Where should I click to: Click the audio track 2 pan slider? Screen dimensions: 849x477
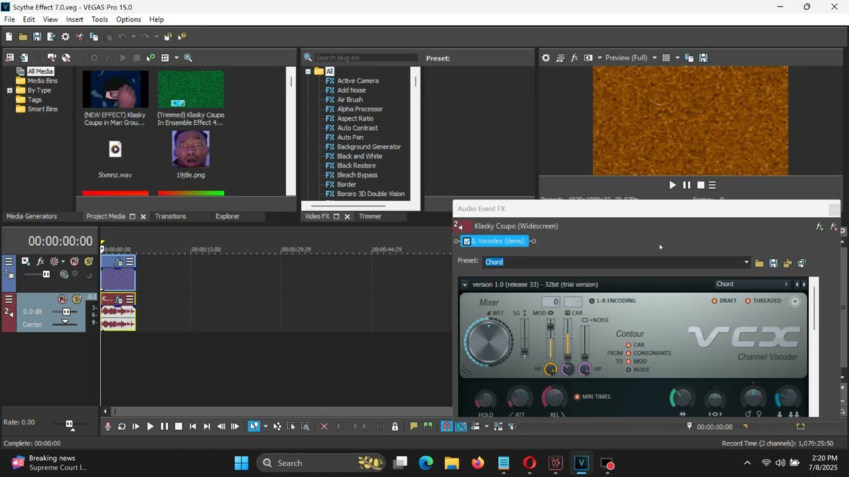click(64, 322)
